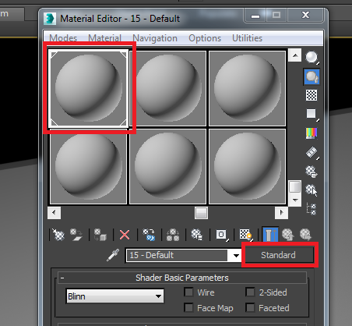352x326 pixels.
Task: Pick material from object with the eyedropper
Action: pos(113,255)
